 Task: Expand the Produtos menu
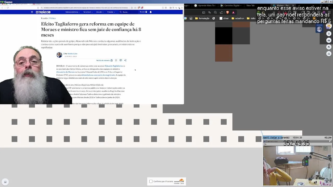click(x=111, y=12)
